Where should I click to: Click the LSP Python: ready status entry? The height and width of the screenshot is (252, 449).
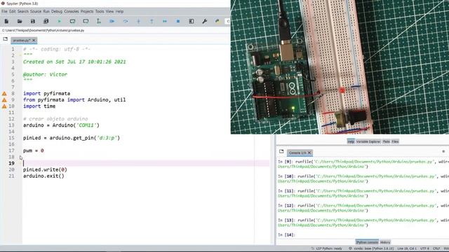(x=327, y=248)
